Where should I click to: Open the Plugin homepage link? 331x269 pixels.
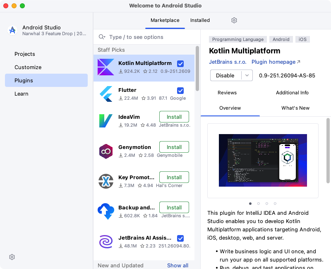[276, 62]
